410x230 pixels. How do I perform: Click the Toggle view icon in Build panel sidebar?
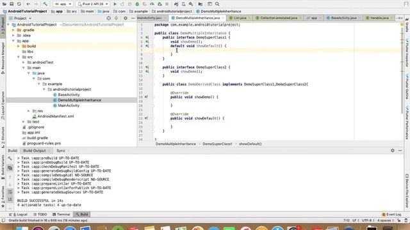point(10,168)
